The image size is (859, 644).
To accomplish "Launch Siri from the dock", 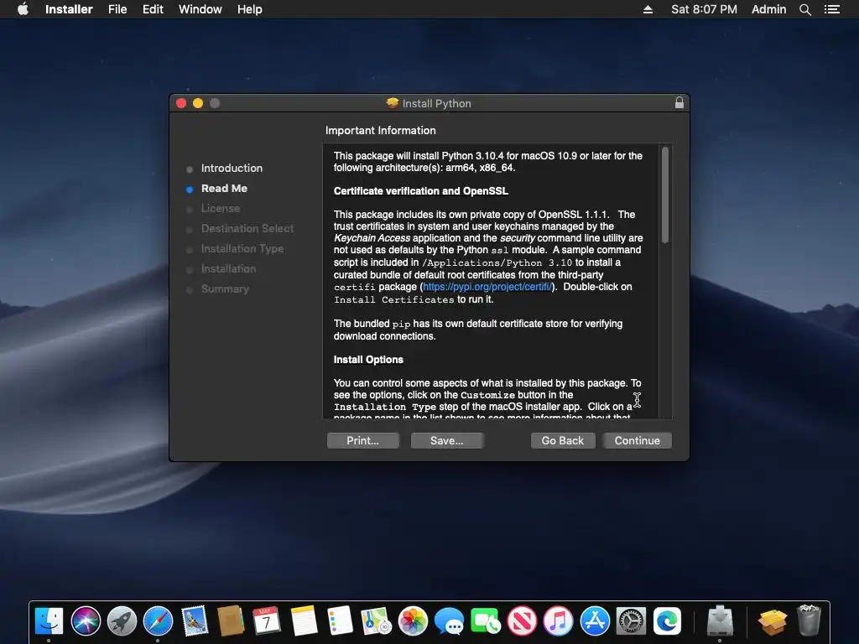I will (x=86, y=621).
